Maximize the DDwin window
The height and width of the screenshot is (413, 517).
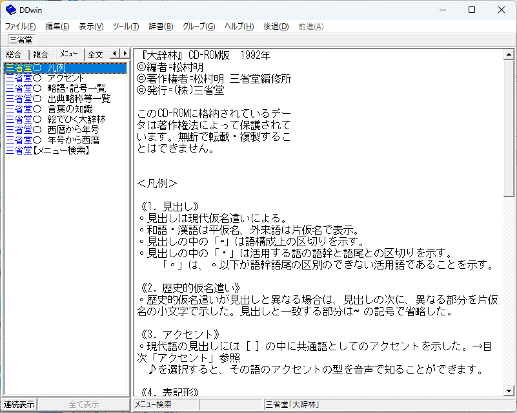coord(472,10)
